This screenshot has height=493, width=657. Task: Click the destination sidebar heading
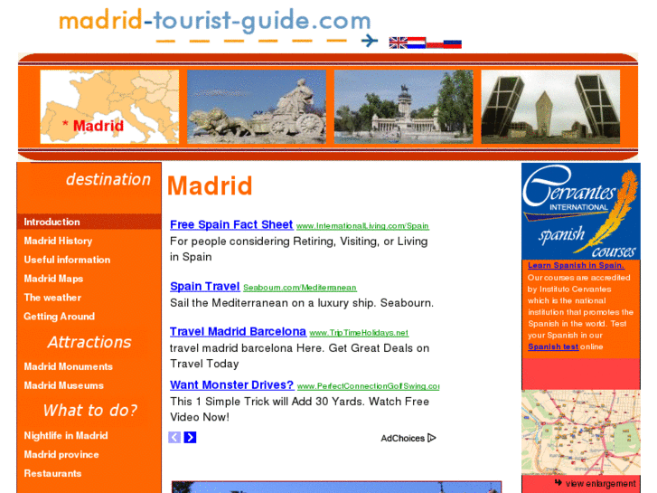pyautogui.click(x=108, y=180)
